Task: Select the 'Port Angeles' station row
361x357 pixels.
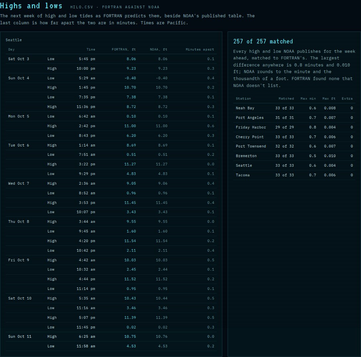Action: coord(294,118)
